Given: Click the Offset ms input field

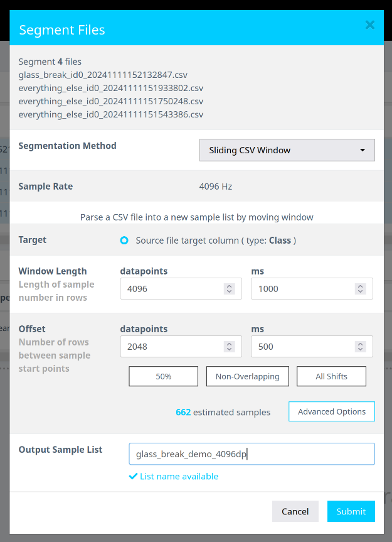Looking at the screenshot, I should (302, 347).
